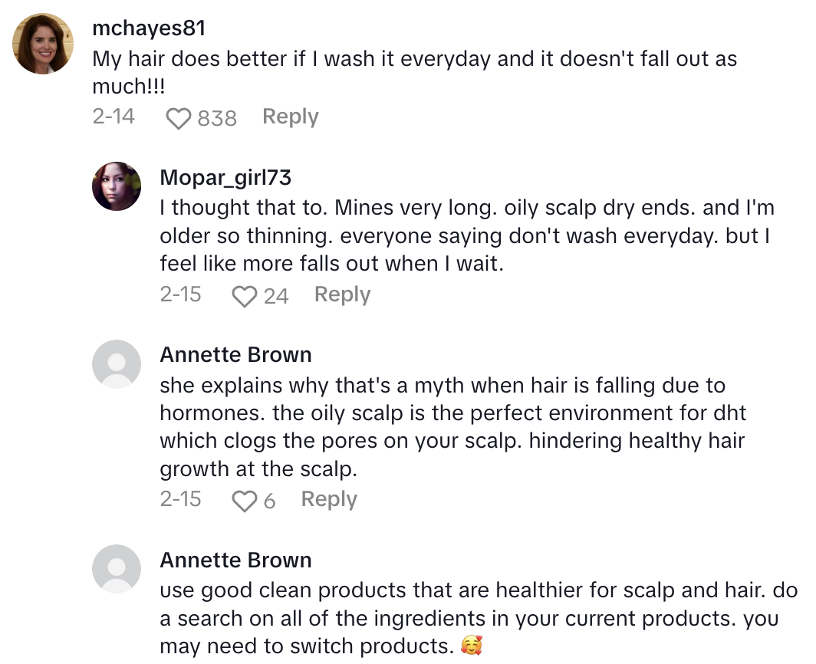Open Mopar_girl73's avatar image
Screen dimensions: 816x664
(x=117, y=186)
